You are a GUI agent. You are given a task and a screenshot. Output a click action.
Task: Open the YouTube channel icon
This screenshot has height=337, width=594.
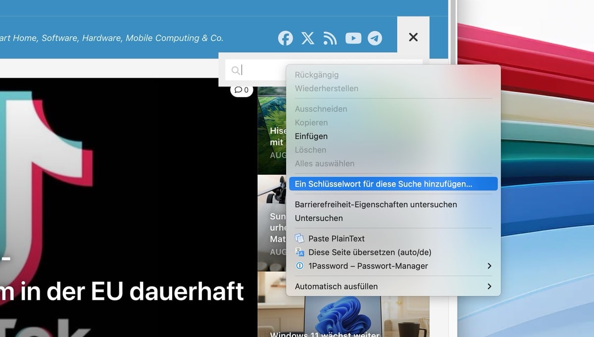353,38
